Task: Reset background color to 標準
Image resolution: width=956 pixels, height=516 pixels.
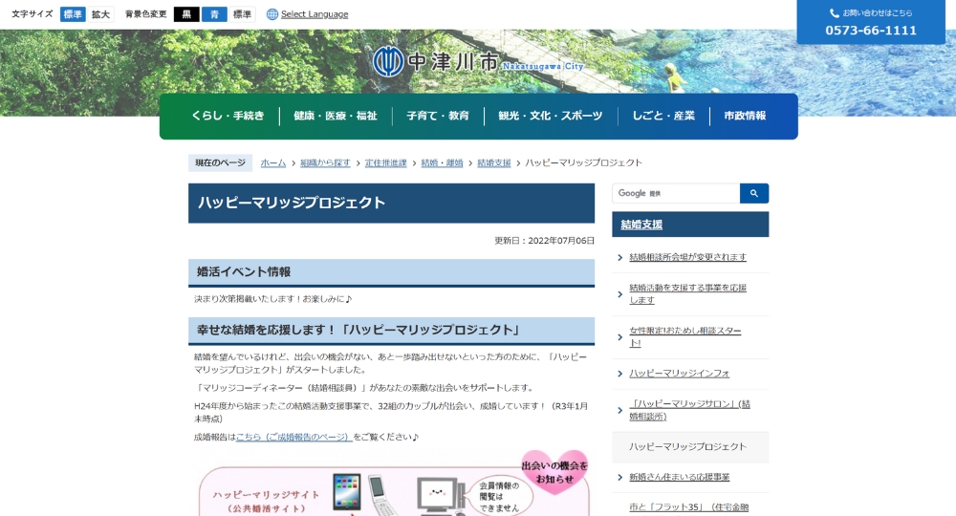Action: tap(243, 14)
